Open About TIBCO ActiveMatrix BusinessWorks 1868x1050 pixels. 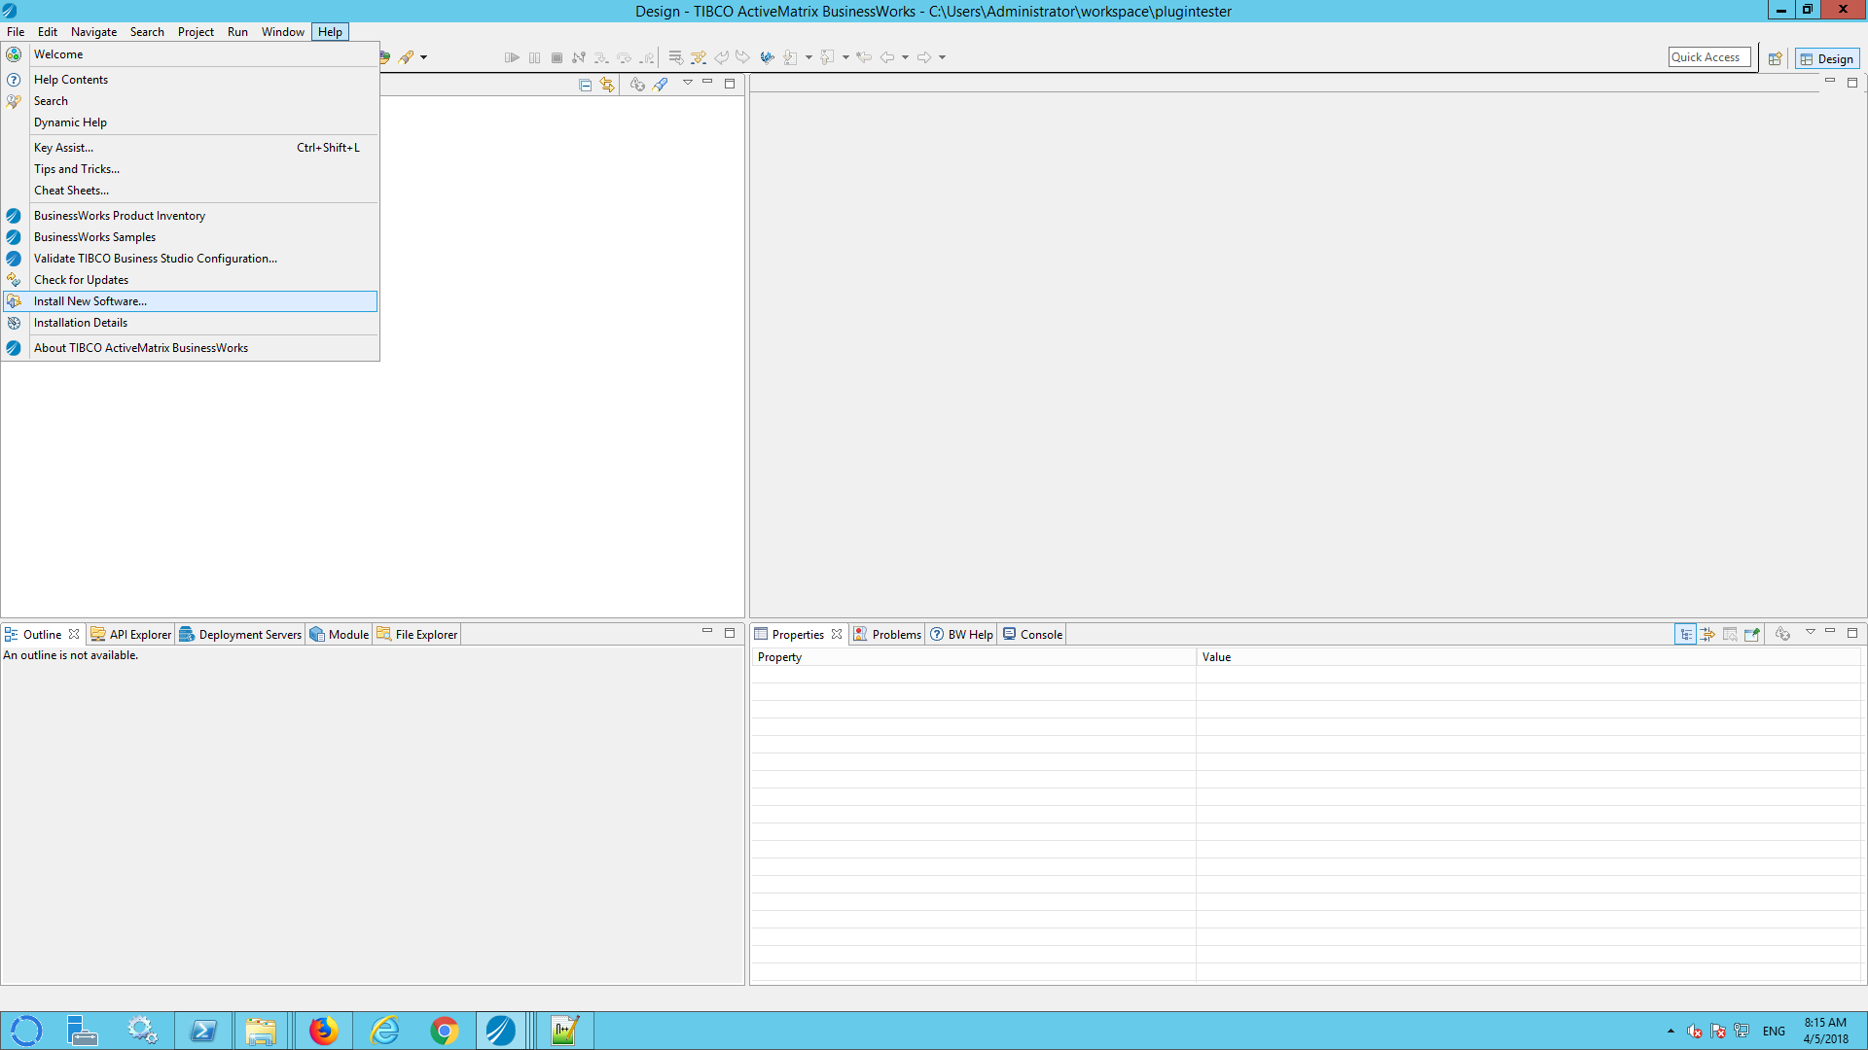191,348
